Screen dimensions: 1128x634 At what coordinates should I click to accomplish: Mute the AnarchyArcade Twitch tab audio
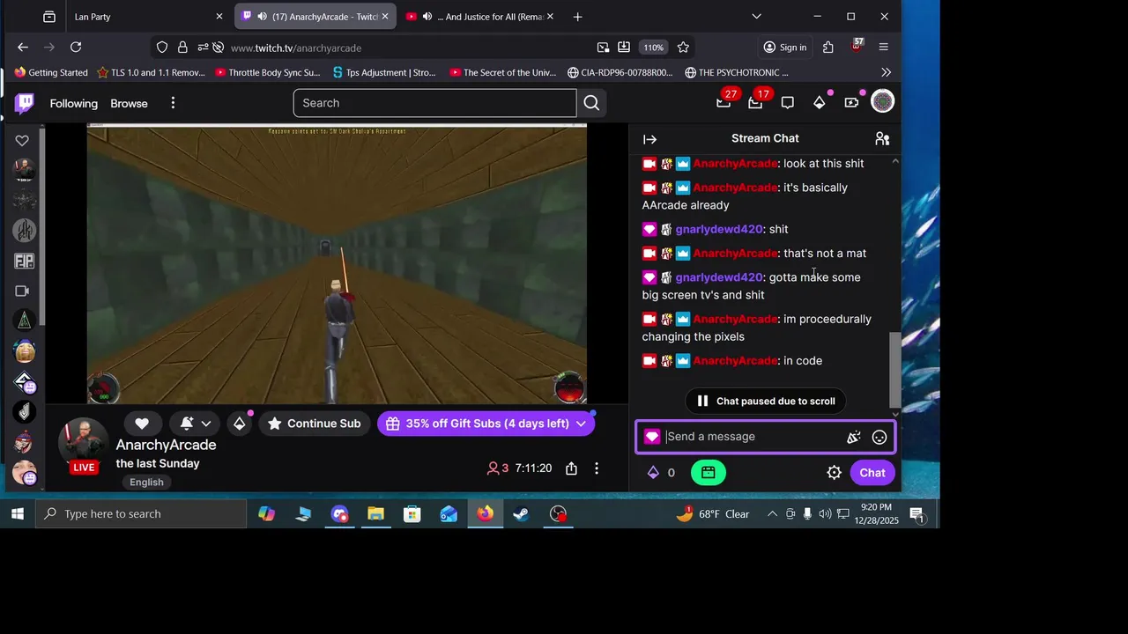pos(262,17)
